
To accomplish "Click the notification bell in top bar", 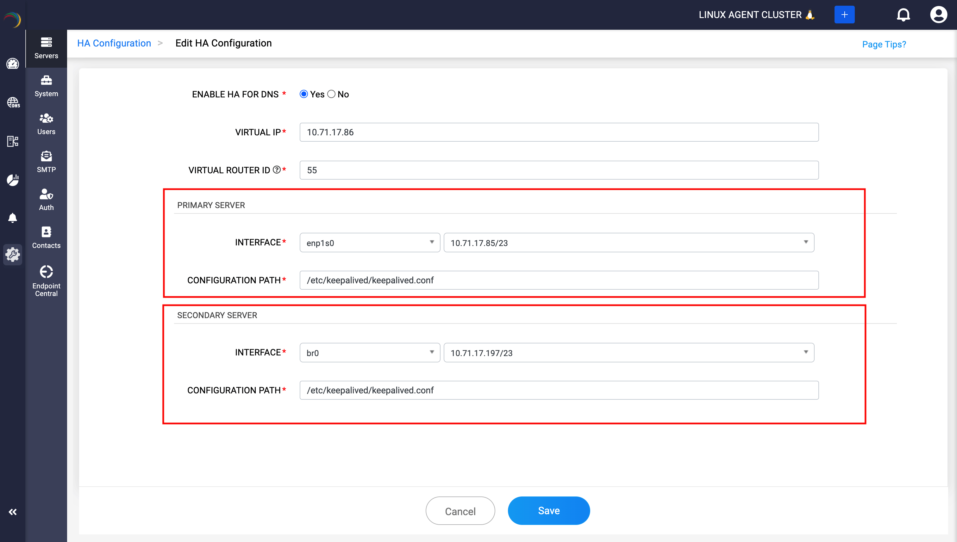I will 903,15.
